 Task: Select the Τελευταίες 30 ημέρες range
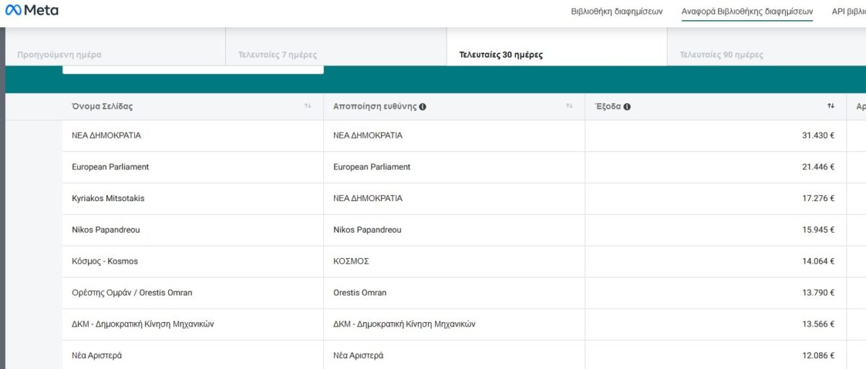[556, 47]
